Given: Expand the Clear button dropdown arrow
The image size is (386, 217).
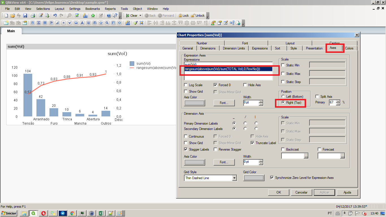Looking at the screenshot, I should (140, 16).
